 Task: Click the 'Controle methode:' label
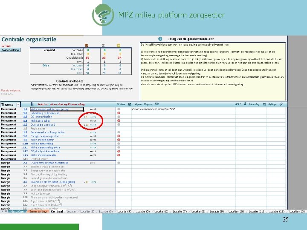tap(70, 81)
